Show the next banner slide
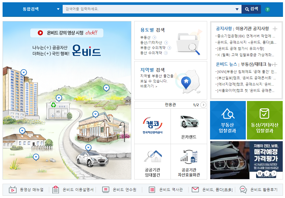This screenshot has height=198, width=285. click(274, 173)
